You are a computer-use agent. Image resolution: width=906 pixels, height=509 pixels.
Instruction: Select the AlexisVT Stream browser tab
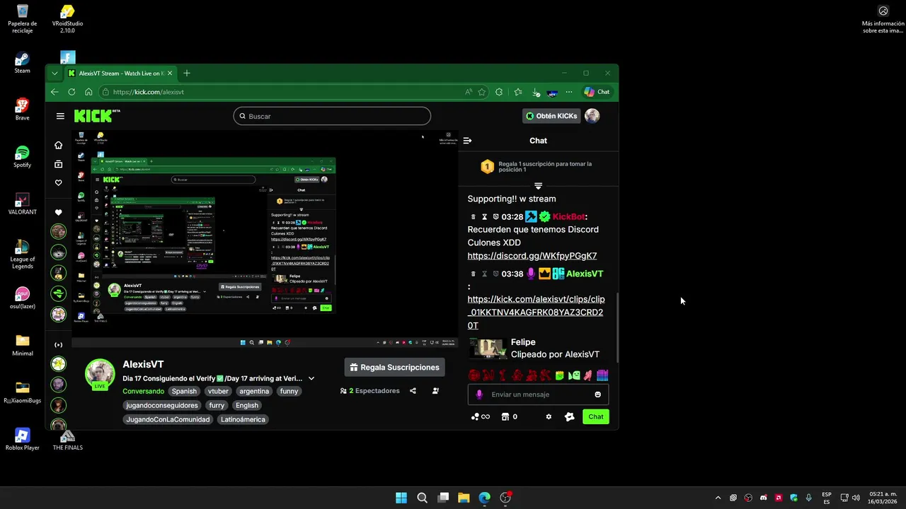[x=121, y=73]
